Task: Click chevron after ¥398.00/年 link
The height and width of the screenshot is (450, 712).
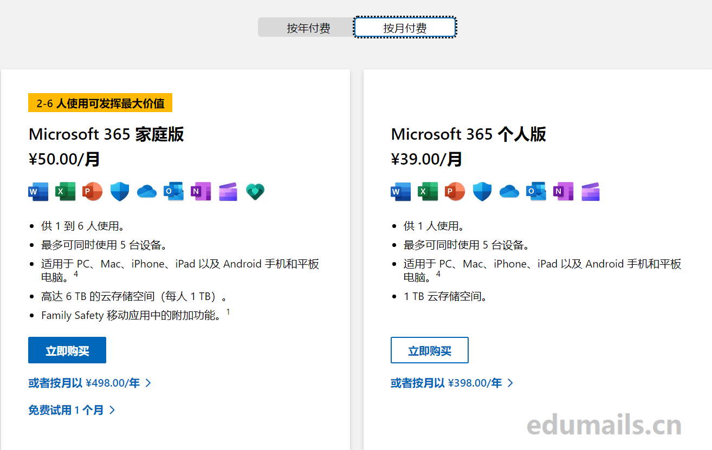Action: pos(510,383)
